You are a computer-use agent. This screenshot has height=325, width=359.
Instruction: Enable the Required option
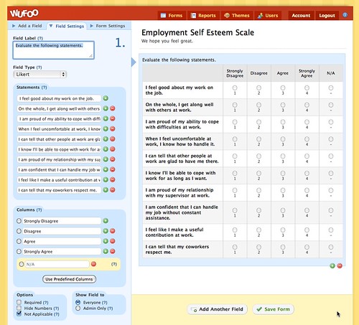coord(19,302)
